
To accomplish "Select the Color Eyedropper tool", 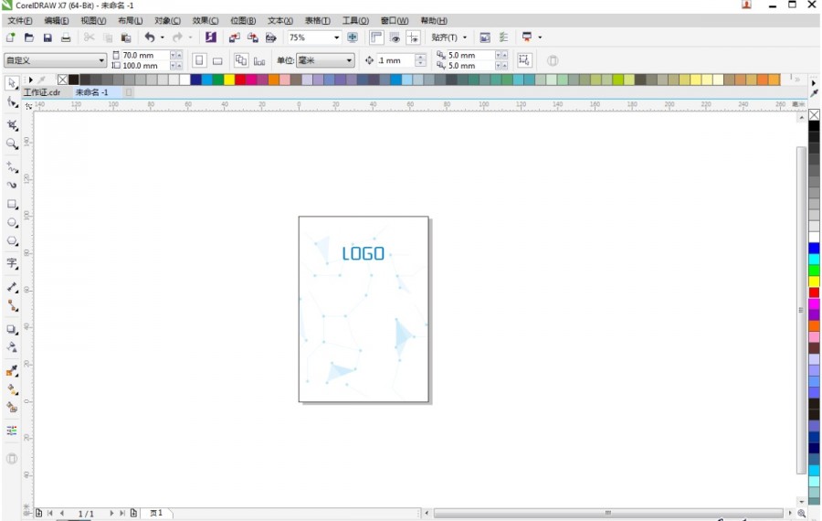I will point(12,370).
